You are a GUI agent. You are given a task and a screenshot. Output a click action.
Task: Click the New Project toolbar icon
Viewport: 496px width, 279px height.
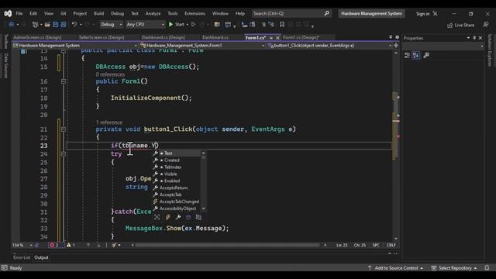[x=35, y=24]
